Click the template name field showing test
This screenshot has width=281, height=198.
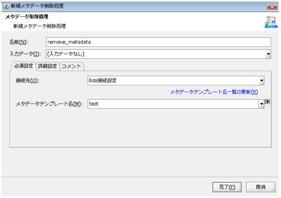[172, 104]
